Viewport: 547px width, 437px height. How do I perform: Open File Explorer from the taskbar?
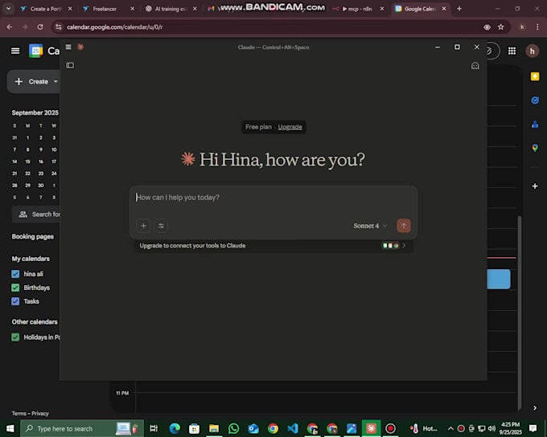214,428
